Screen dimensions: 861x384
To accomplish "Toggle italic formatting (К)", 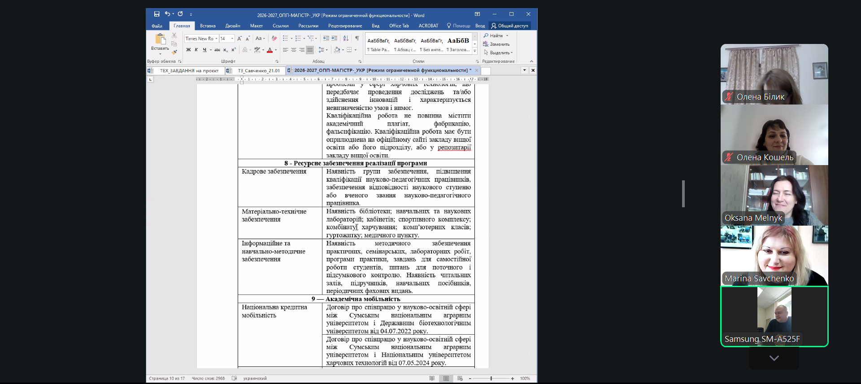I will [x=196, y=50].
